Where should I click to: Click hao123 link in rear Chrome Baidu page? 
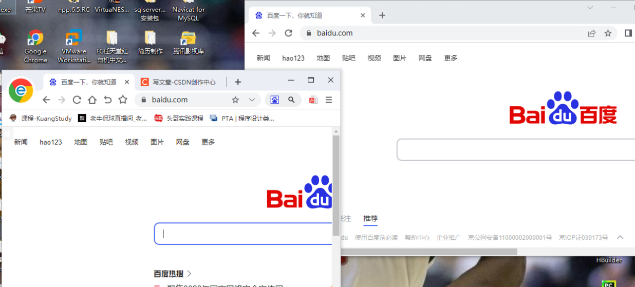pyautogui.click(x=293, y=58)
